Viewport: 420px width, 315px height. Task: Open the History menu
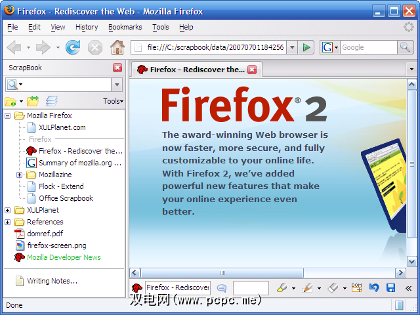[87, 28]
